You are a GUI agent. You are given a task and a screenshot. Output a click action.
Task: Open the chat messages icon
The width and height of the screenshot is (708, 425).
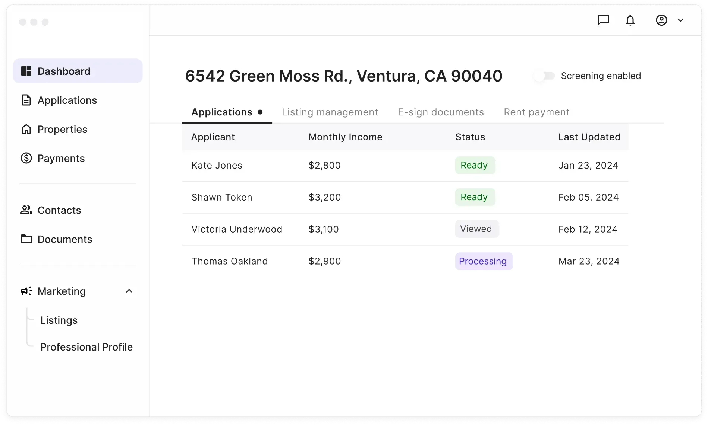click(603, 20)
